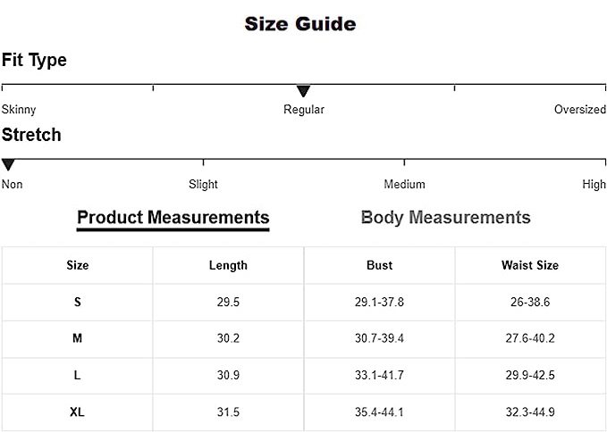Click the Size column header

[x=78, y=265]
